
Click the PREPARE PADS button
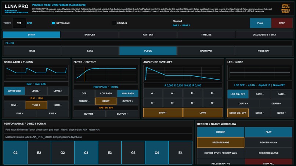click(221, 143)
